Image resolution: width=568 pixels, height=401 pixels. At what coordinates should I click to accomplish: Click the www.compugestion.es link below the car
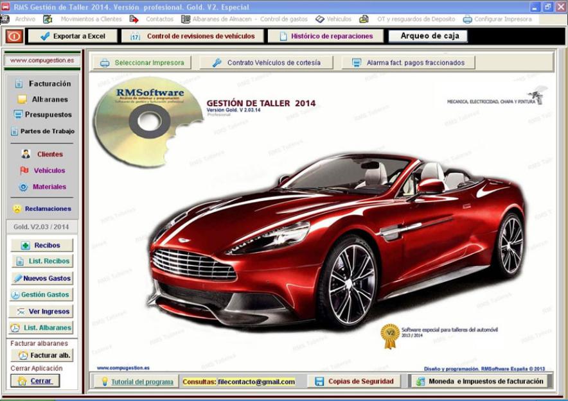(123, 368)
